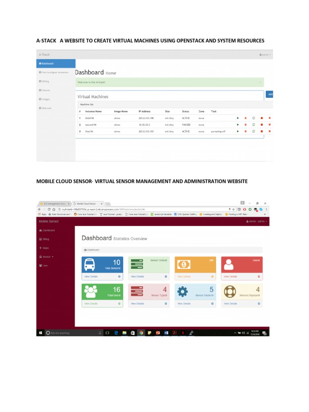Delete secondVM with its red X icon
The height and width of the screenshot is (412, 309).
(x=270, y=125)
